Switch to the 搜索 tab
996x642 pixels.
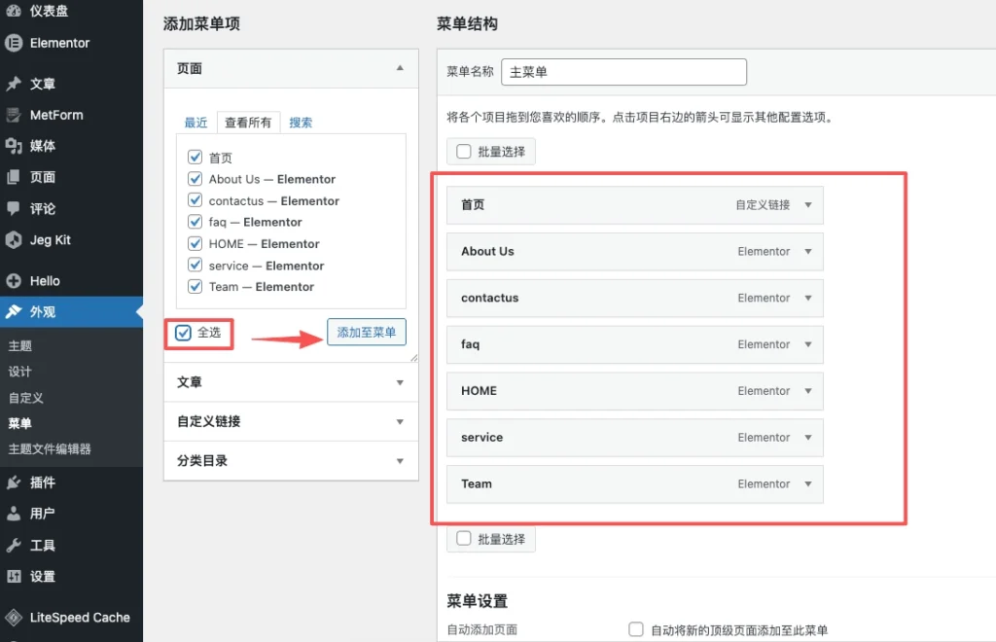point(301,123)
